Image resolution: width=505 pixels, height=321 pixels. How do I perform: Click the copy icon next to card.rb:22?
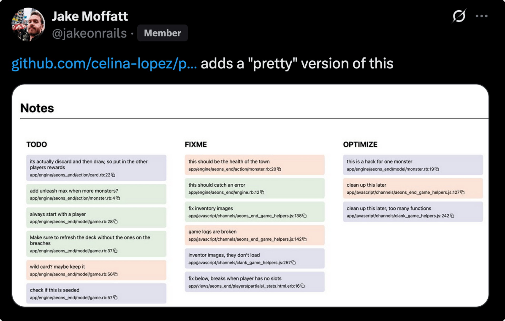click(113, 175)
